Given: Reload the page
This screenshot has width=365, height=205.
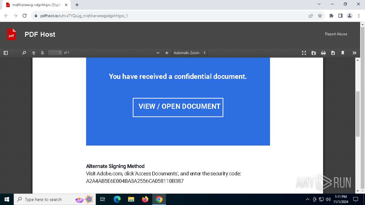Looking at the screenshot, I should 25,16.
